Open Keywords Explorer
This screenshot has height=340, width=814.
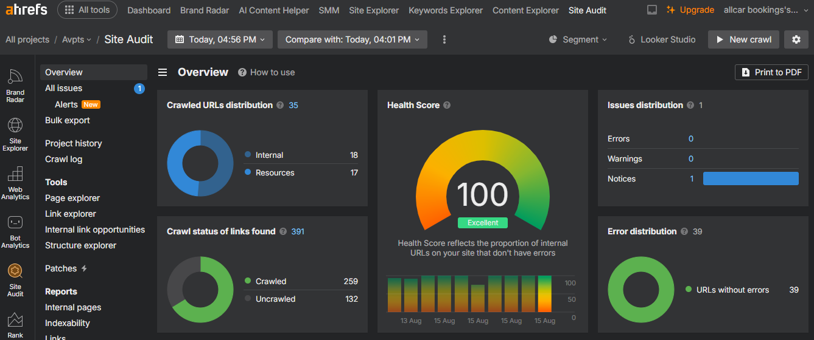pos(446,10)
